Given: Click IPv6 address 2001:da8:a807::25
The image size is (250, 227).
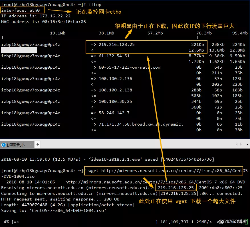Looking at the screenshot, I should [x=221, y=188].
